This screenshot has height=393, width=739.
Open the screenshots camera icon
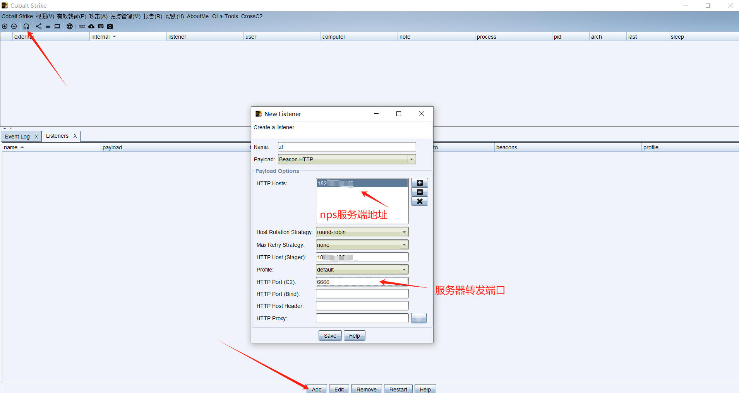coord(110,26)
